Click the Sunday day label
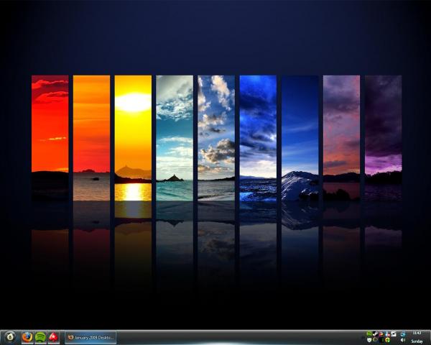 pyautogui.click(x=417, y=341)
